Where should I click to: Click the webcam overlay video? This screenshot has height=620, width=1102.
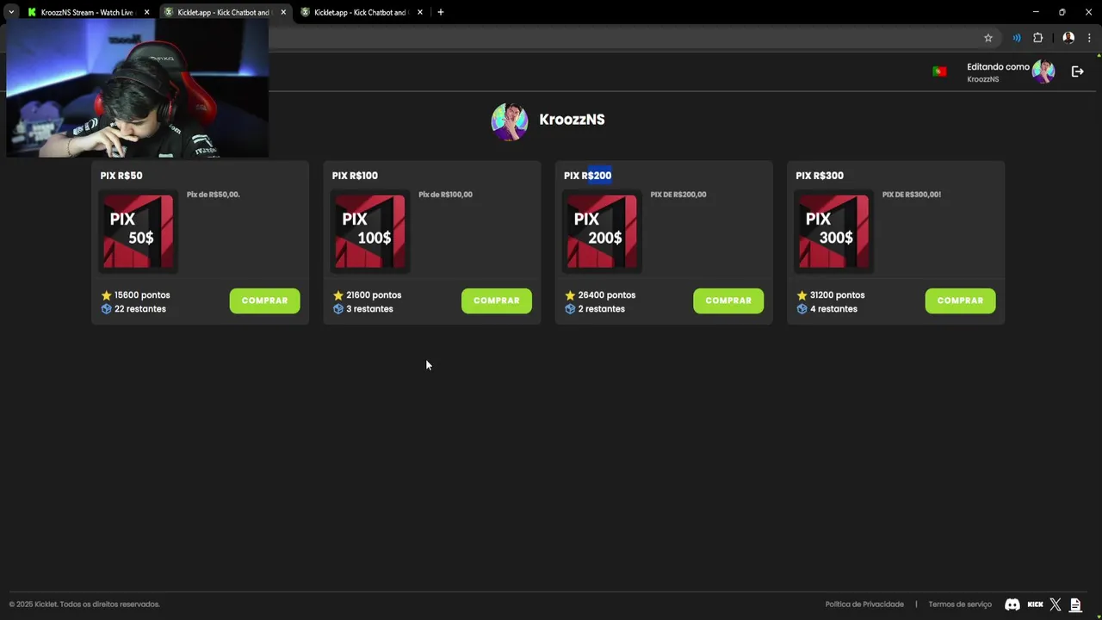[x=138, y=88]
